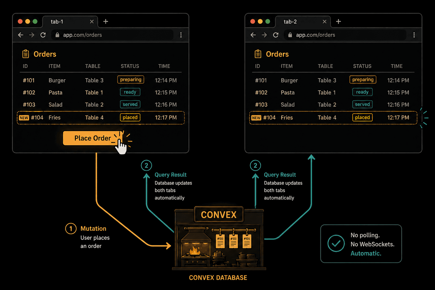
Task: Click the ITEM column header in tab-1 window
Action: pyautogui.click(x=54, y=66)
